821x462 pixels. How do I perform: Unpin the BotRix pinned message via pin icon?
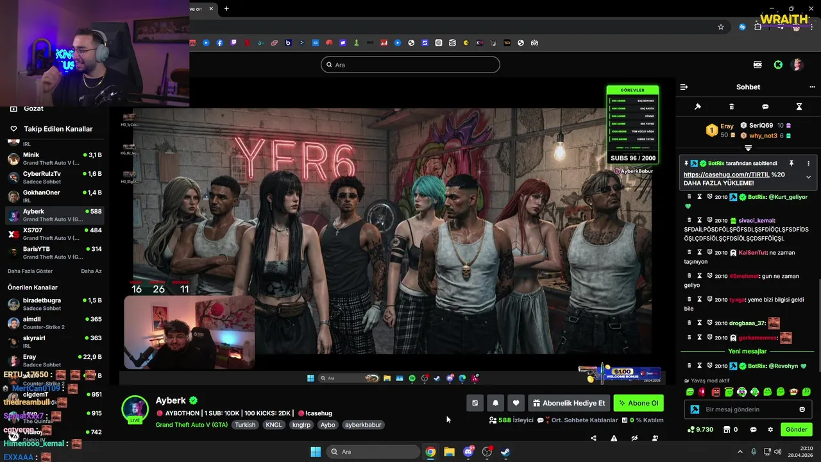coord(791,164)
